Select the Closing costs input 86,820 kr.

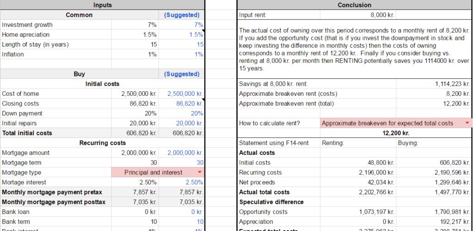tap(135, 103)
